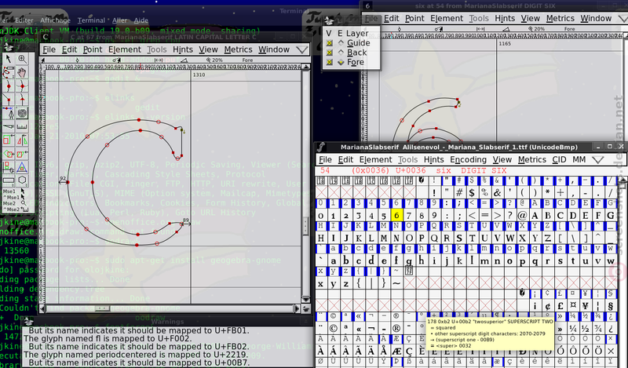Select the Polygon shape tool
This screenshot has height=368, width=628.
[23, 180]
